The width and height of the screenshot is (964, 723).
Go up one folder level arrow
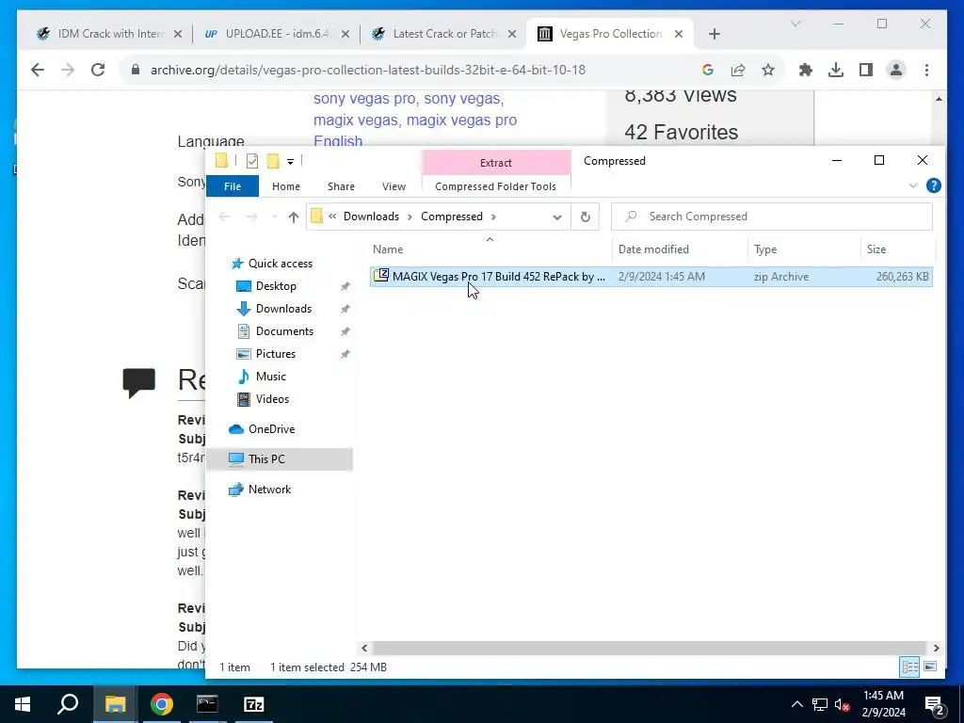click(294, 217)
